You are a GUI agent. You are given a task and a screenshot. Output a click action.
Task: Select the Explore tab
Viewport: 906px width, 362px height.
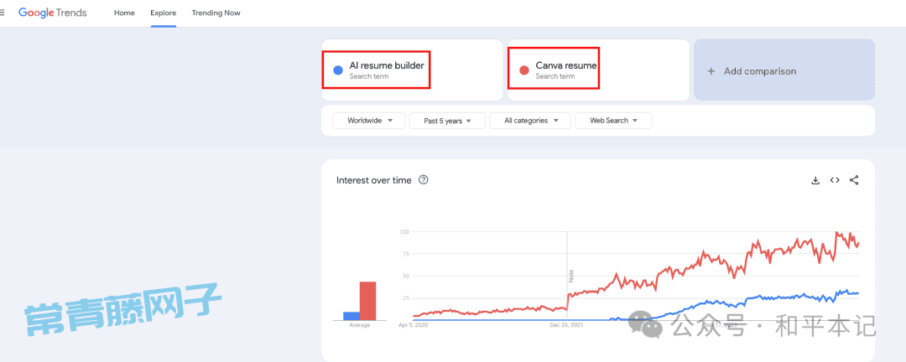point(164,13)
